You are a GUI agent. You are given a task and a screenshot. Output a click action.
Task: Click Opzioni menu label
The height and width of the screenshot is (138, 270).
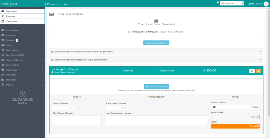[x=10, y=85]
